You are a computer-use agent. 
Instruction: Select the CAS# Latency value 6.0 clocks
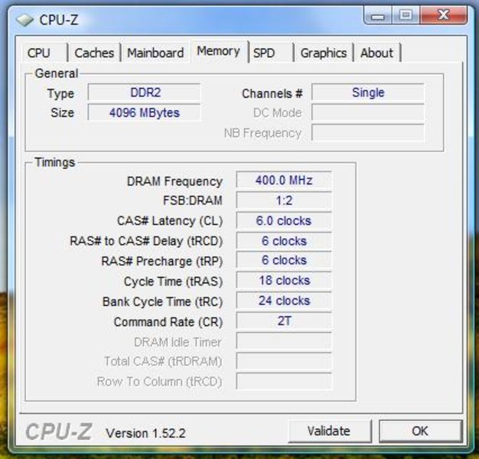click(x=284, y=220)
